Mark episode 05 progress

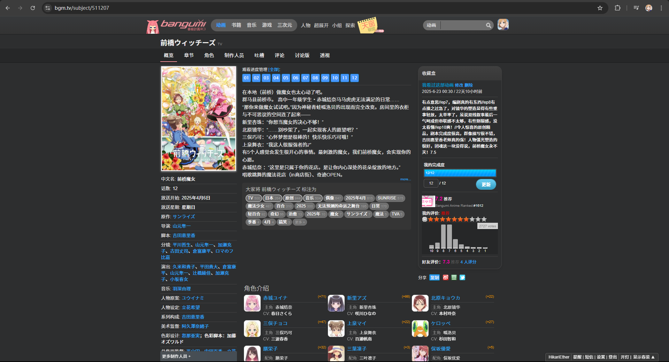tap(286, 78)
